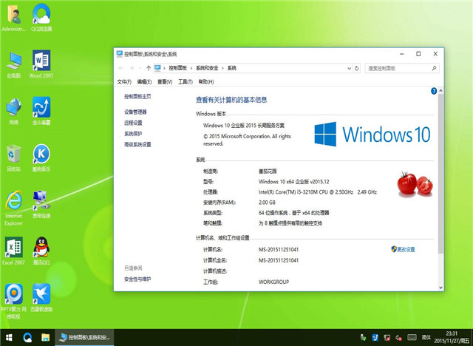Open the Windows Start menu
This screenshot has height=346, width=473.
tap(9, 338)
